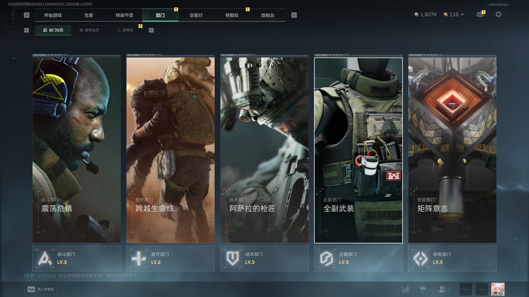Image resolution: width=529 pixels, height=297 pixels.
Task: Open the statistics bar chart icon
Action: point(405,289)
